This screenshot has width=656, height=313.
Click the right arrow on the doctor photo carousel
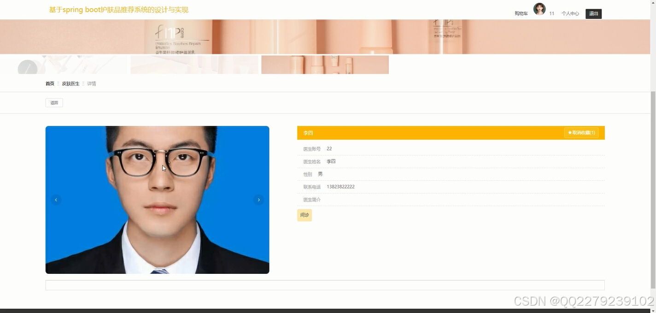coord(258,200)
